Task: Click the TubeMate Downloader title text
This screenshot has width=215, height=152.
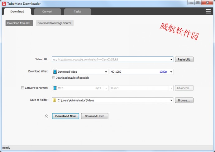Action: point(24,4)
